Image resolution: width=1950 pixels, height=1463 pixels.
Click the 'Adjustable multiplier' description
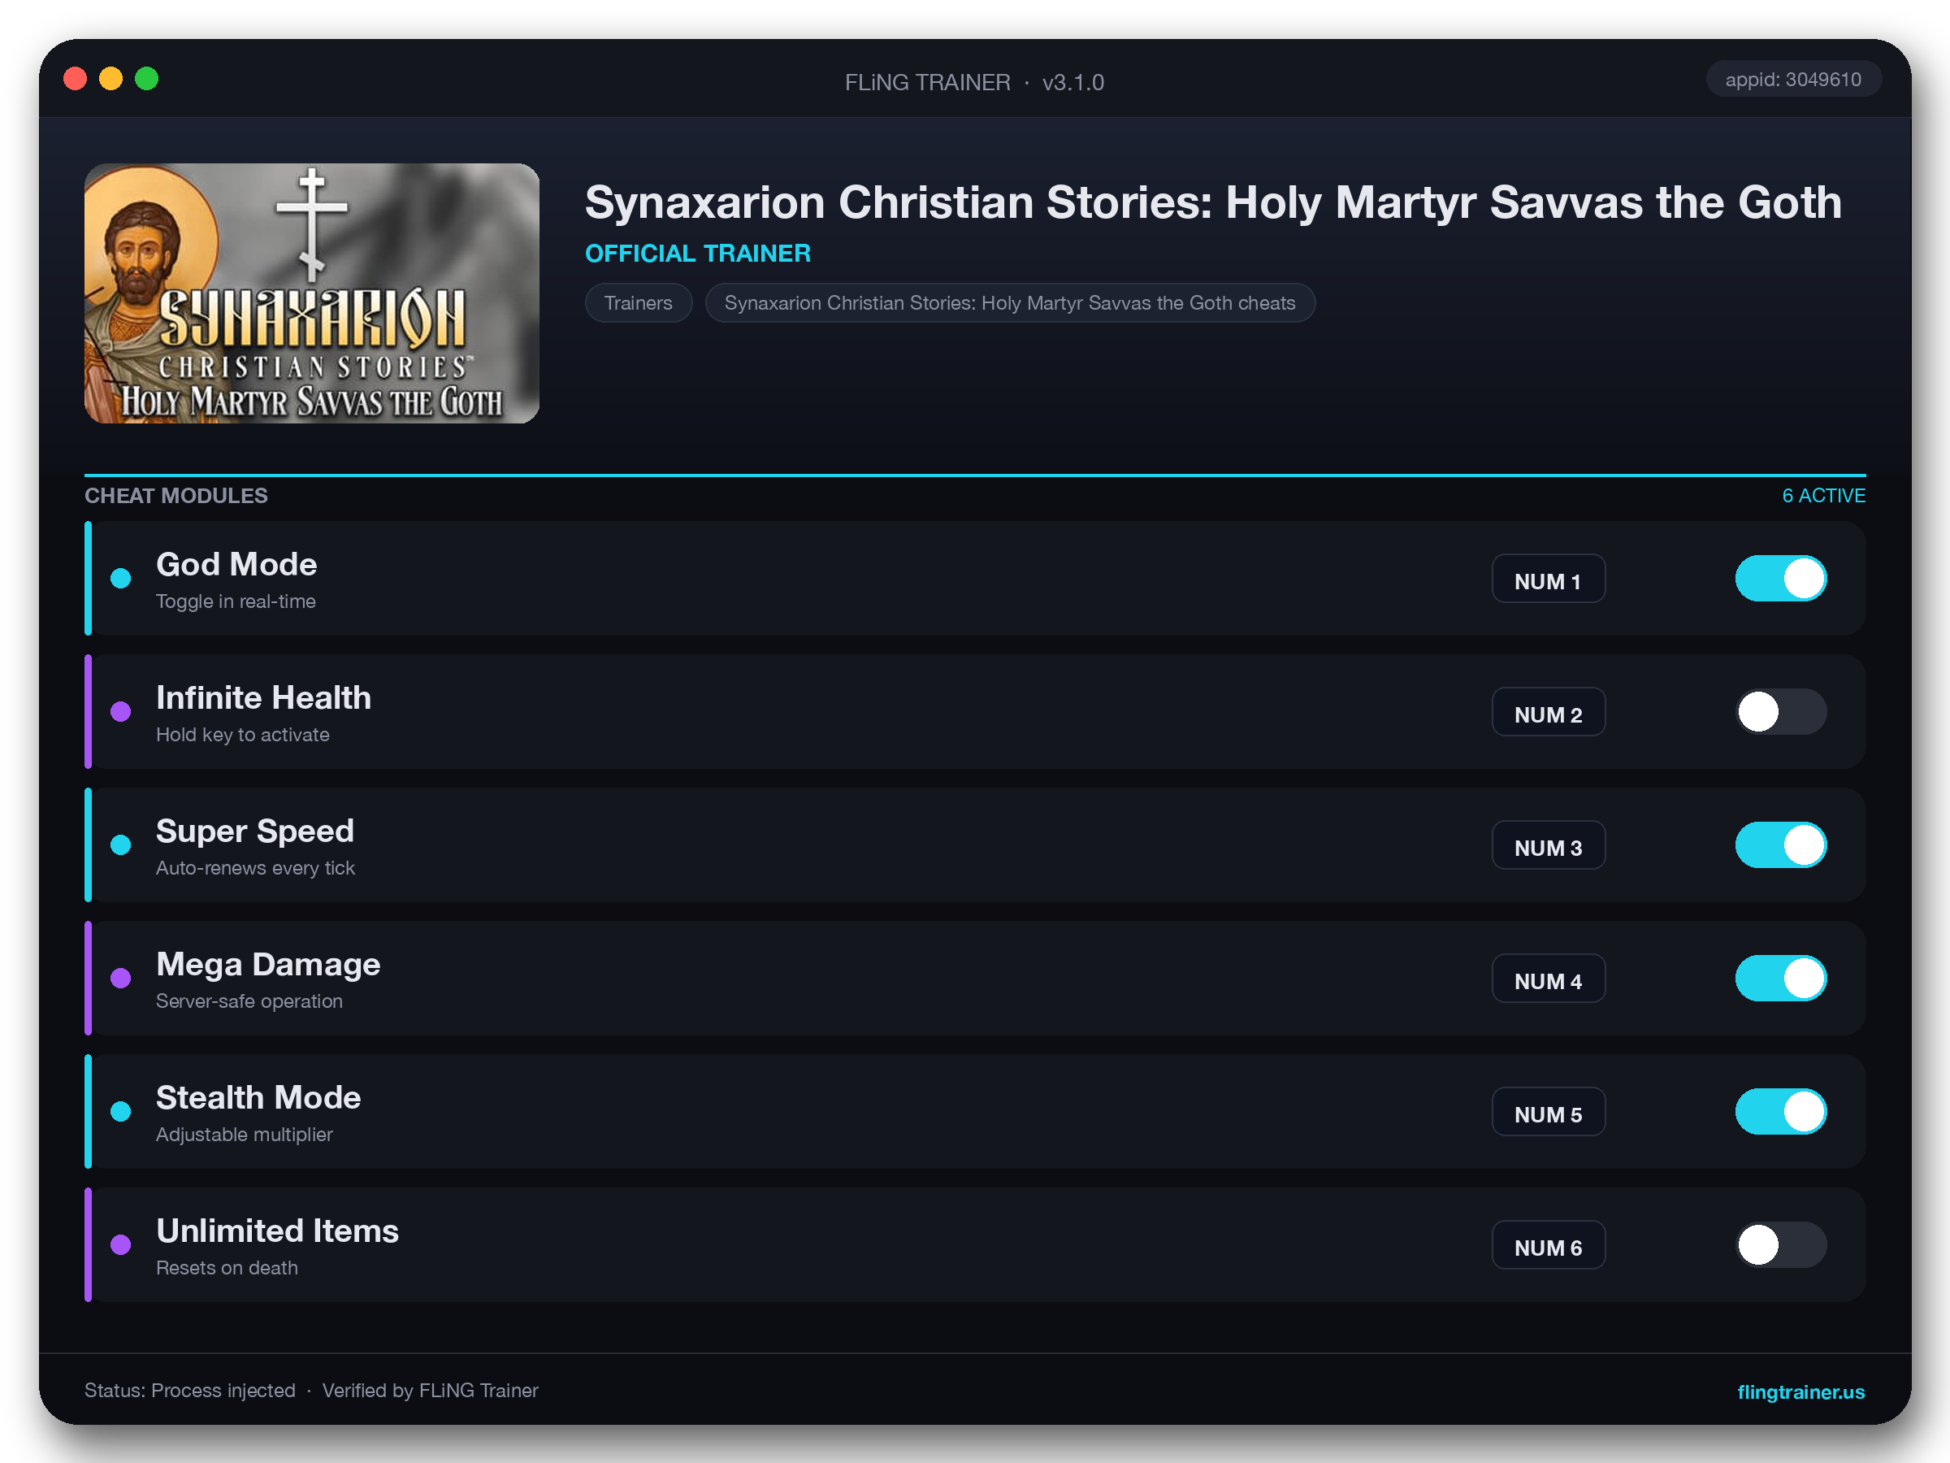coord(245,1134)
